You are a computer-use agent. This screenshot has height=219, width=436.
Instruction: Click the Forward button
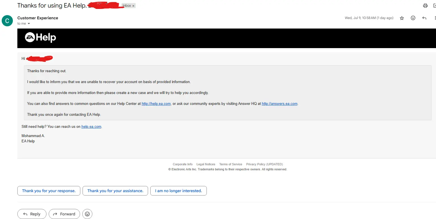pyautogui.click(x=64, y=214)
